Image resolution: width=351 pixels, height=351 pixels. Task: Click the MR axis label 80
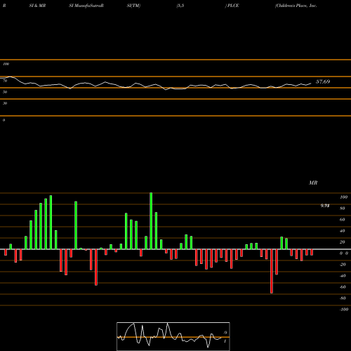tap(343, 208)
